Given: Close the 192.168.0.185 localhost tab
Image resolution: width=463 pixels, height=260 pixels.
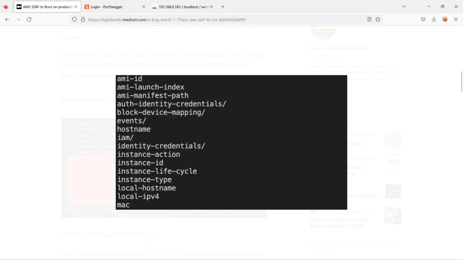Looking at the screenshot, I should point(211,7).
